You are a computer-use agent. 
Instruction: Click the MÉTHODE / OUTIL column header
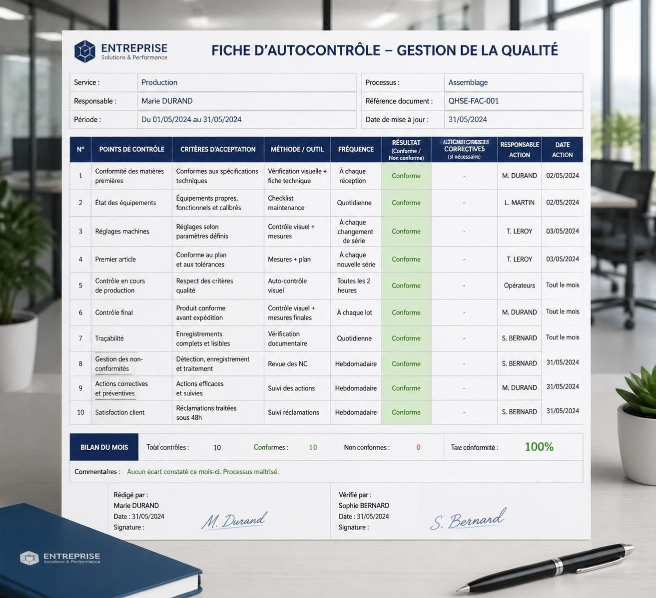297,149
